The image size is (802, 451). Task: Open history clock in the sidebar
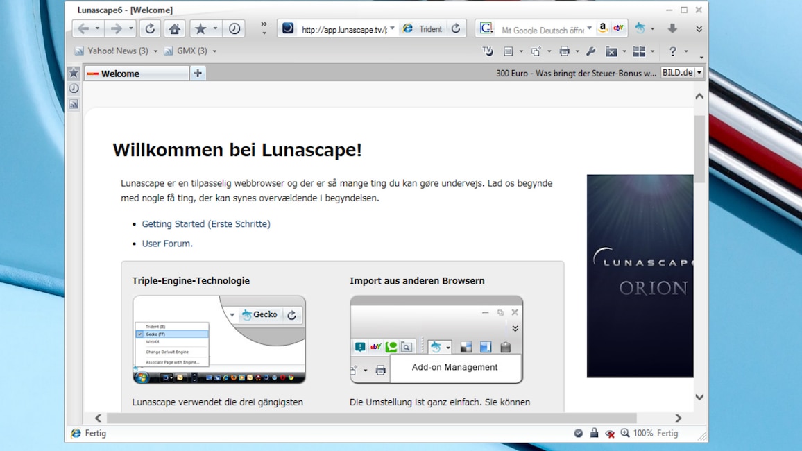74,88
